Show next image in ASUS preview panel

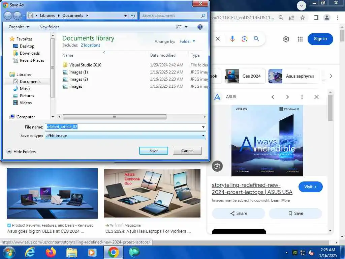[287, 97]
